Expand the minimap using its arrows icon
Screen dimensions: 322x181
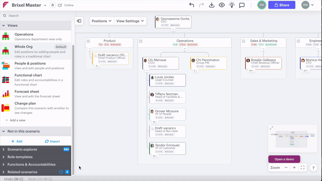[x=271, y=128]
